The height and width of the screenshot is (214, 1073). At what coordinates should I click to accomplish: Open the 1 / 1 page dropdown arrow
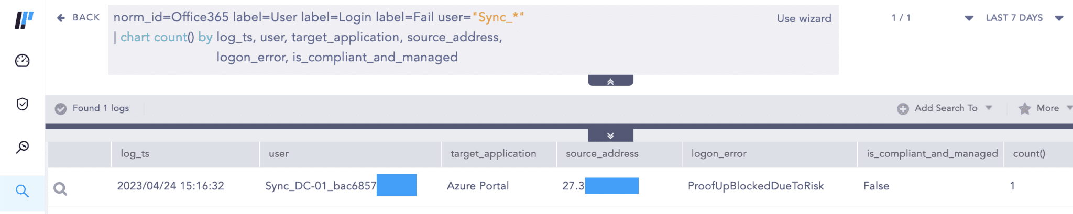(969, 18)
